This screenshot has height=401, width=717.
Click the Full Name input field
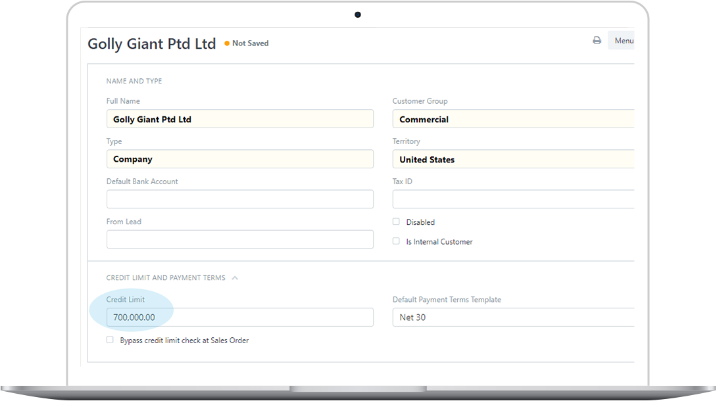(239, 119)
